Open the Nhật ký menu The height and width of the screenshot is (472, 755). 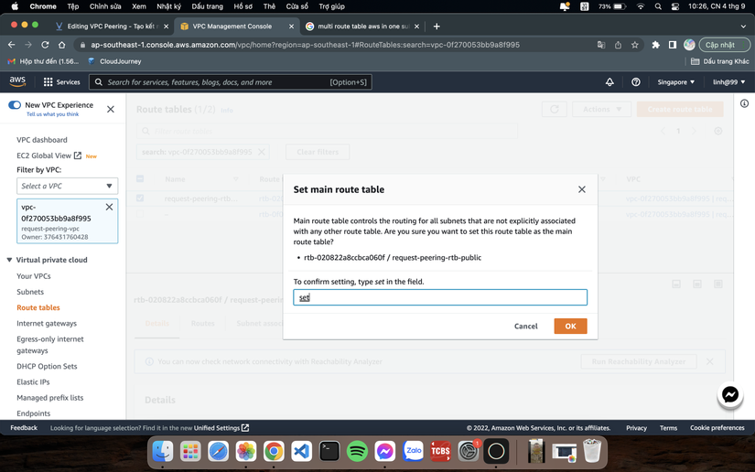(x=168, y=6)
